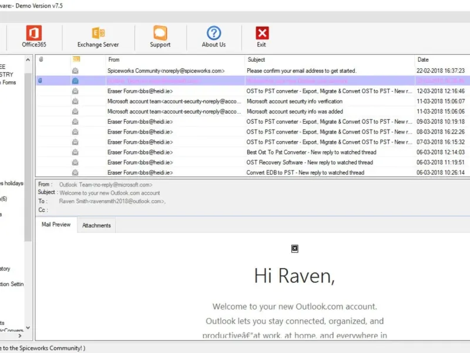
Task: Select subject 'Microsoft account security info was added'
Action: (x=295, y=111)
